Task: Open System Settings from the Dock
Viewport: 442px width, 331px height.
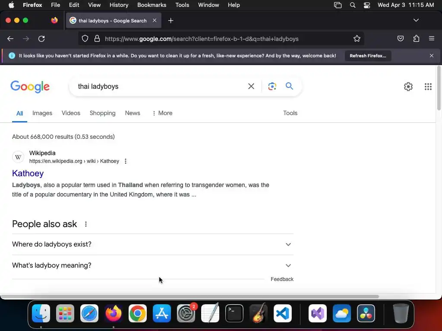Action: (186, 313)
